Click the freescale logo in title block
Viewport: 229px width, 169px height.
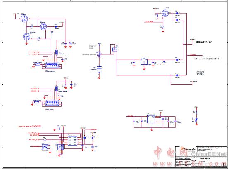click(x=188, y=149)
